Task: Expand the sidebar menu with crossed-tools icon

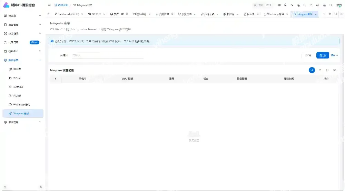Action: pyautogui.click(x=23, y=33)
